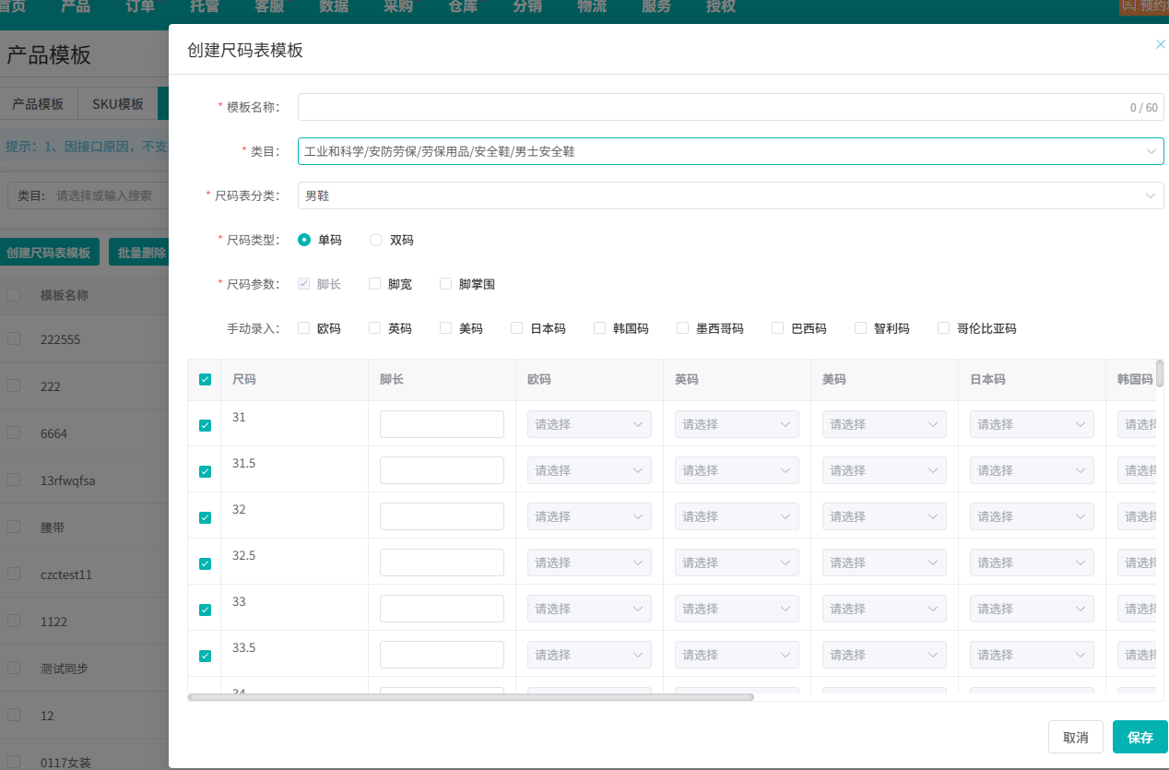Open the 服务 menu in top navigation
This screenshot has height=770, width=1169.
click(x=656, y=6)
